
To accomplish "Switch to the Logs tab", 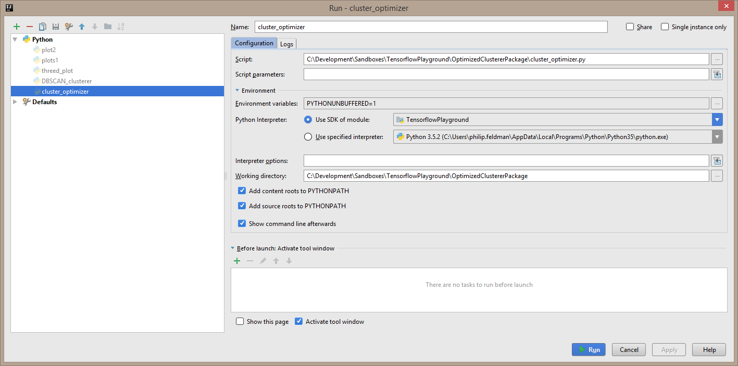I will (x=286, y=44).
